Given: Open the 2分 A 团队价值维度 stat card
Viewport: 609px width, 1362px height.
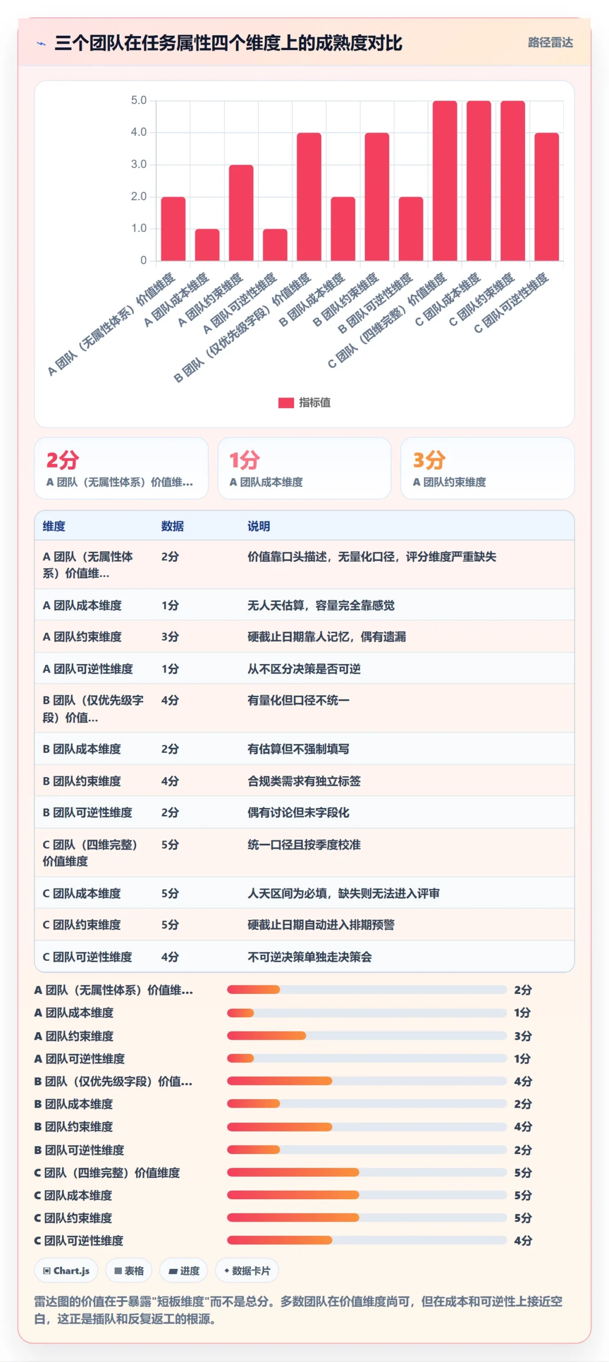Looking at the screenshot, I should pos(121,468).
